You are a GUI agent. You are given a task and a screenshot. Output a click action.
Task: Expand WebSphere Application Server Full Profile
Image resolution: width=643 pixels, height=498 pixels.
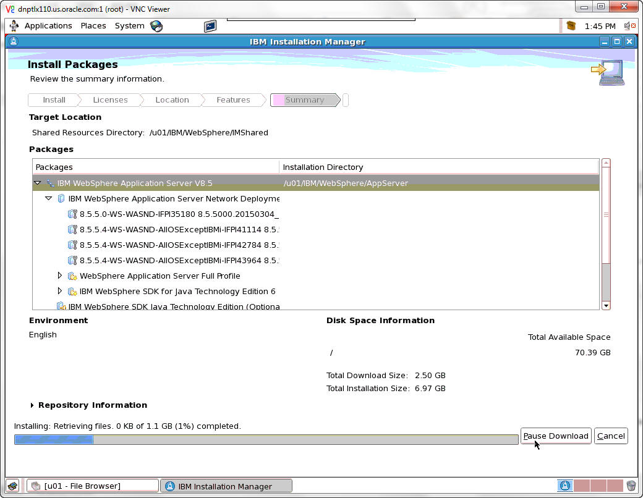pos(60,276)
